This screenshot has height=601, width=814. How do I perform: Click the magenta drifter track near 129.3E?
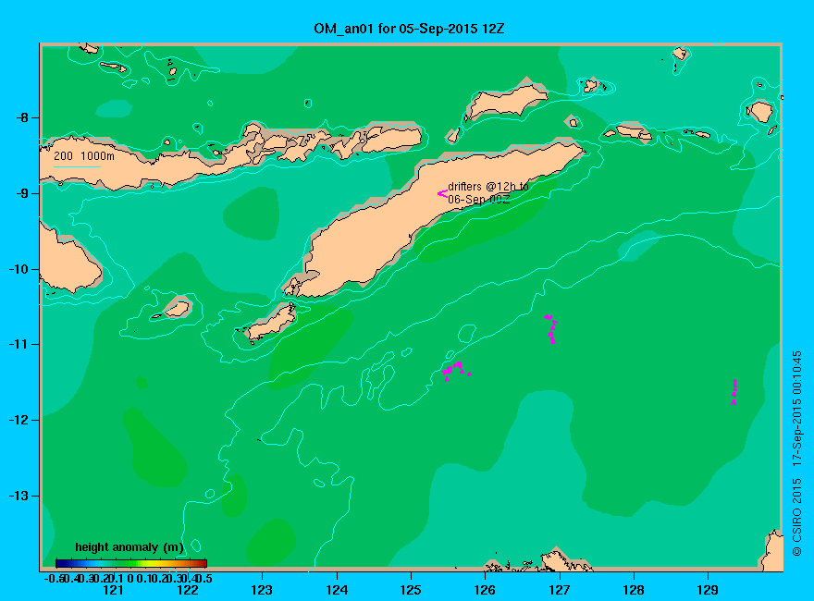(x=734, y=392)
